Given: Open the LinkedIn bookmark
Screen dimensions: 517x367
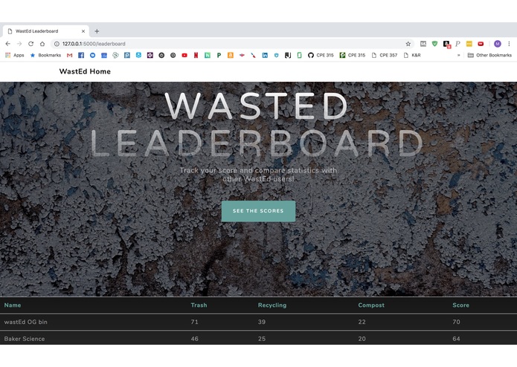Looking at the screenshot, I should pyautogui.click(x=265, y=55).
